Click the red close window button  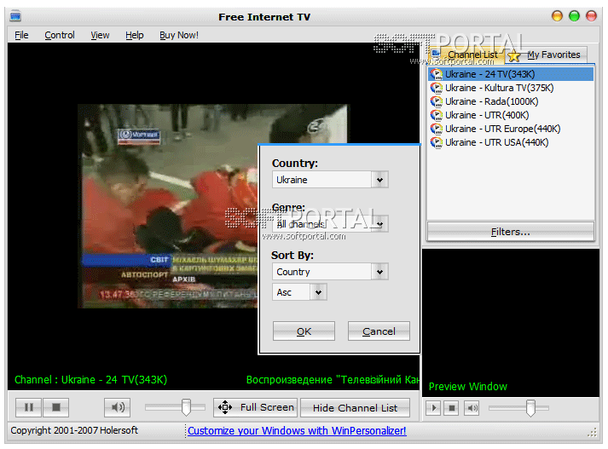(x=591, y=16)
